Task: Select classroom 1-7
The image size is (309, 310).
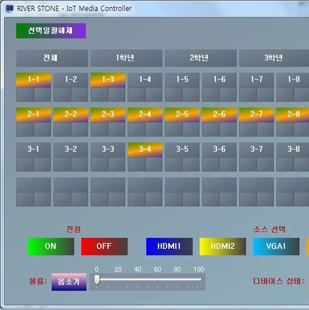Action: 256,80
